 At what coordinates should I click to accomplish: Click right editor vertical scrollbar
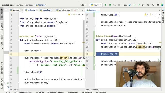160,68
